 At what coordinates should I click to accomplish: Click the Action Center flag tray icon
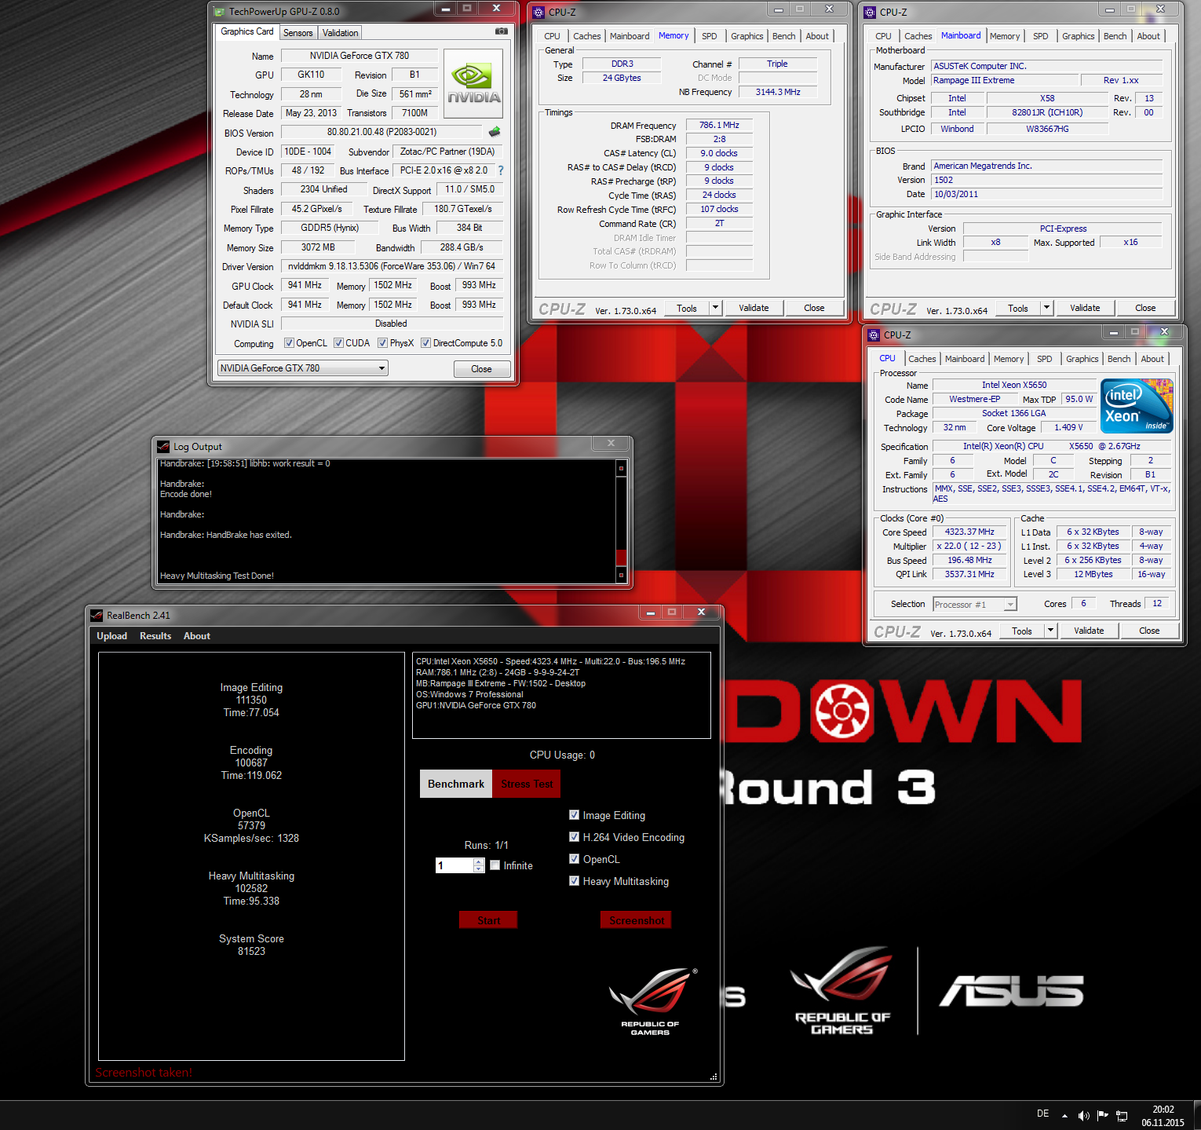click(x=1103, y=1115)
